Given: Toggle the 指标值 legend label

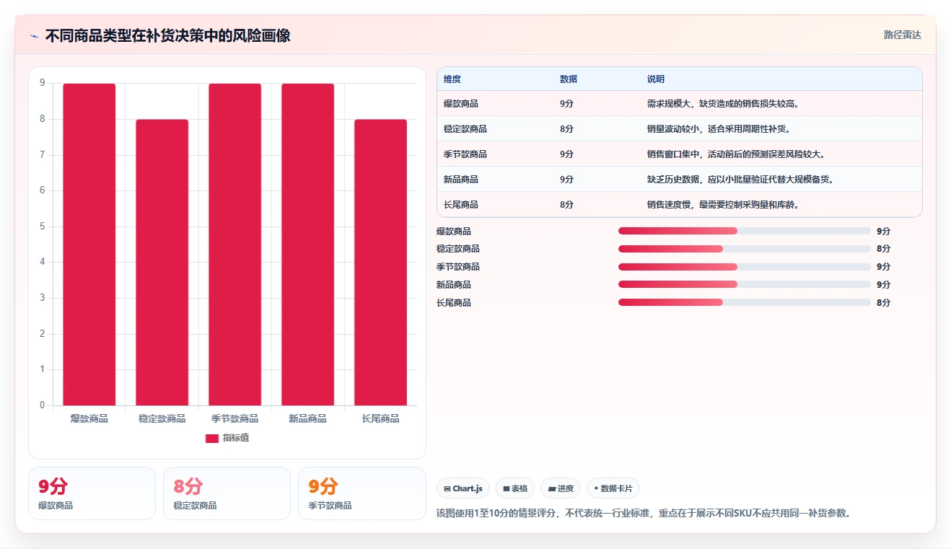Looking at the screenshot, I should tap(236, 438).
